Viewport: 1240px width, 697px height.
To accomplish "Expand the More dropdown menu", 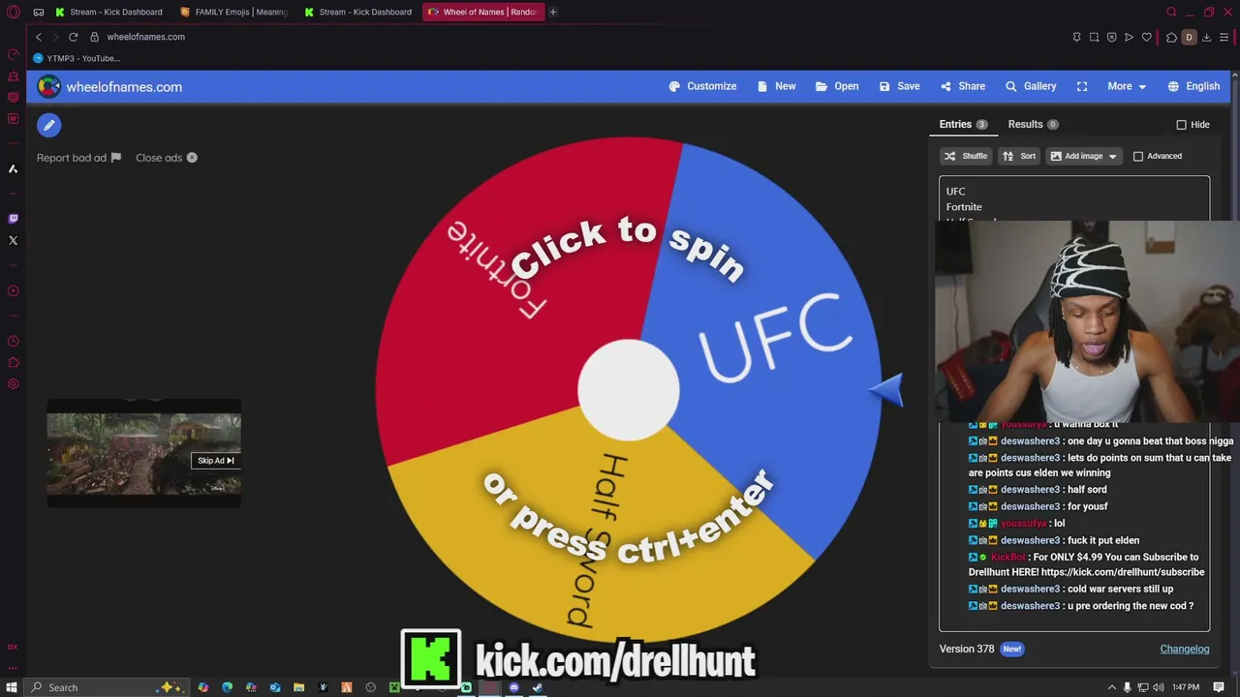I will 1127,86.
